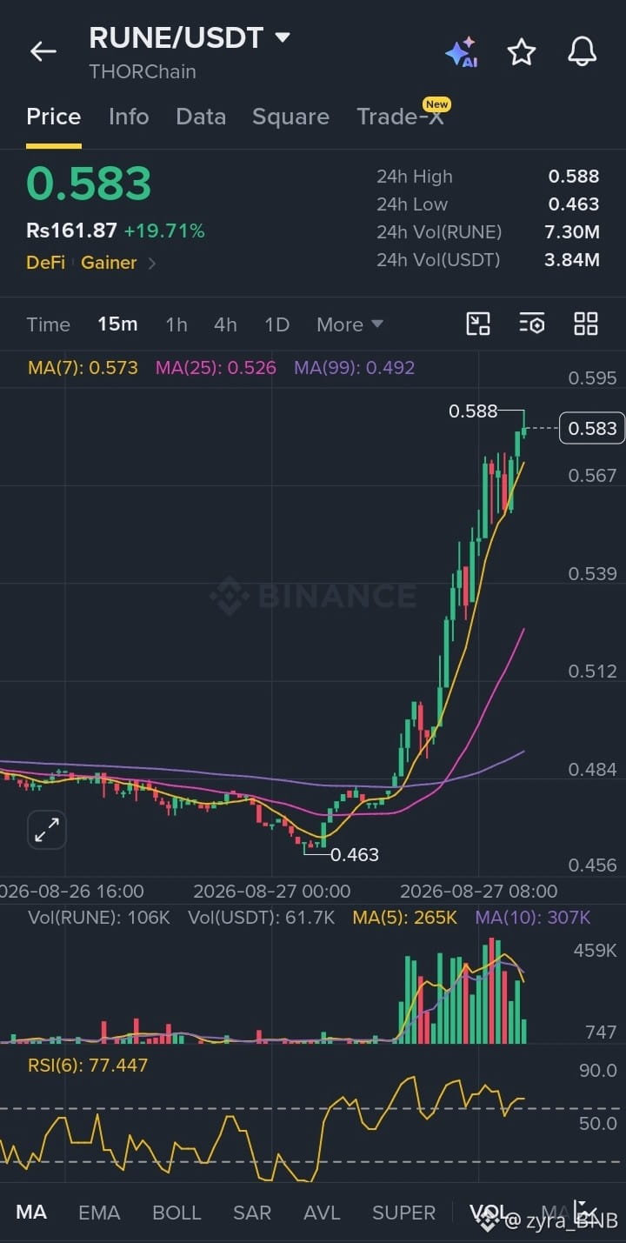626x1243 pixels.
Task: Tap the MA(99): 0.492 label
Action: tap(354, 368)
